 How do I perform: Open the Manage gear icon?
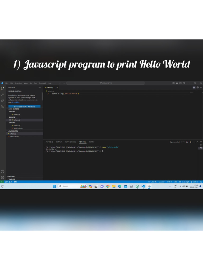pyautogui.click(x=3, y=177)
